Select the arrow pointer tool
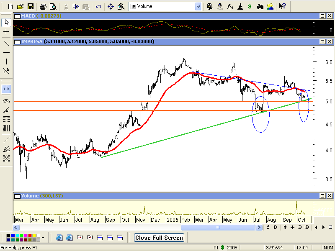The image size is (335, 251). point(6,23)
